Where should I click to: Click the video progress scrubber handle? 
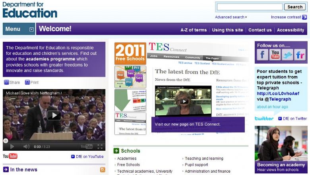(x=6, y=141)
